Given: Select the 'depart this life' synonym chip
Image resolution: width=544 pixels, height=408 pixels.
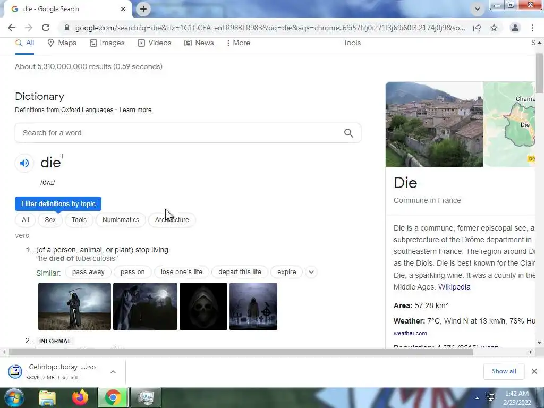Looking at the screenshot, I should click(240, 272).
